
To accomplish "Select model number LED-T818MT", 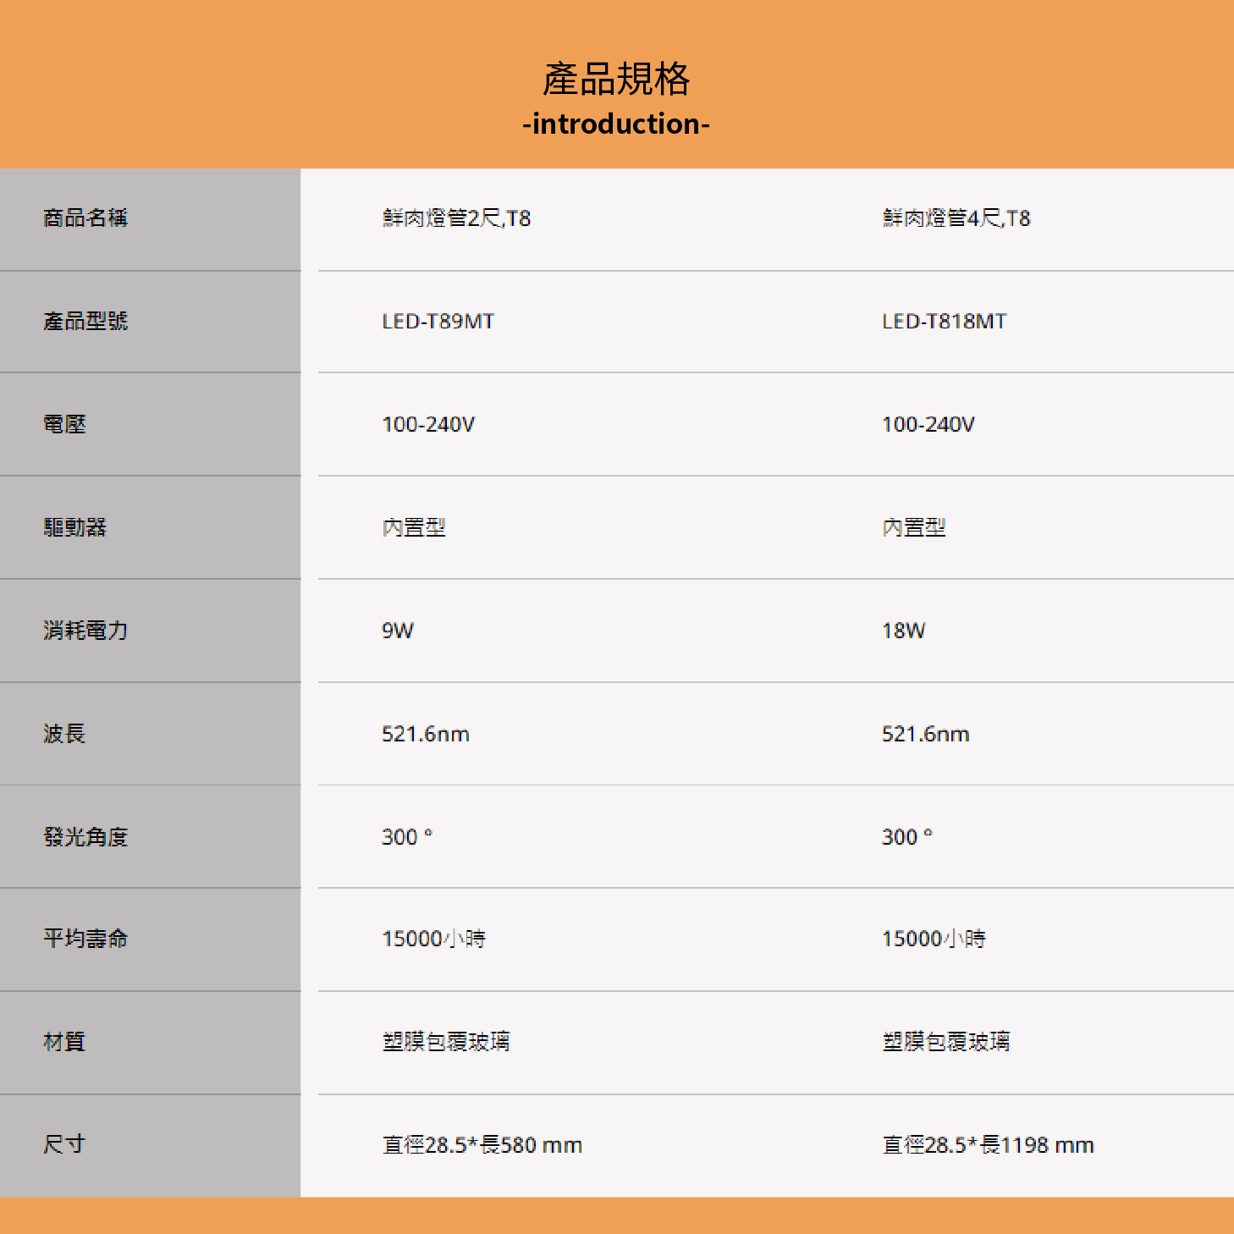I will (945, 322).
